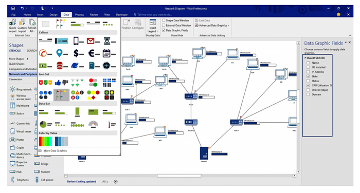Click the horizontal scrollbar thumb
360x193 pixels.
coord(179,176)
